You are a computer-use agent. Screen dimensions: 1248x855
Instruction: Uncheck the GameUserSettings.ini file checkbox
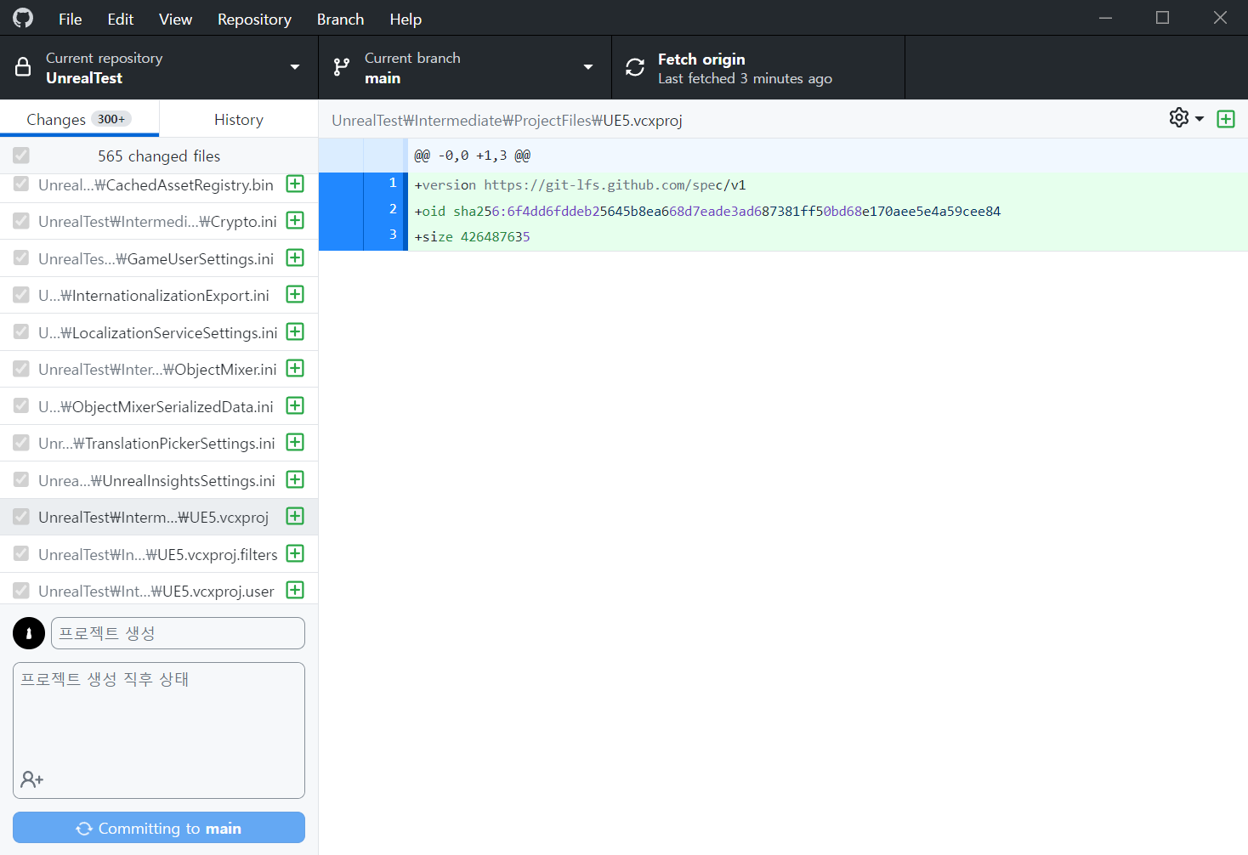coord(21,258)
